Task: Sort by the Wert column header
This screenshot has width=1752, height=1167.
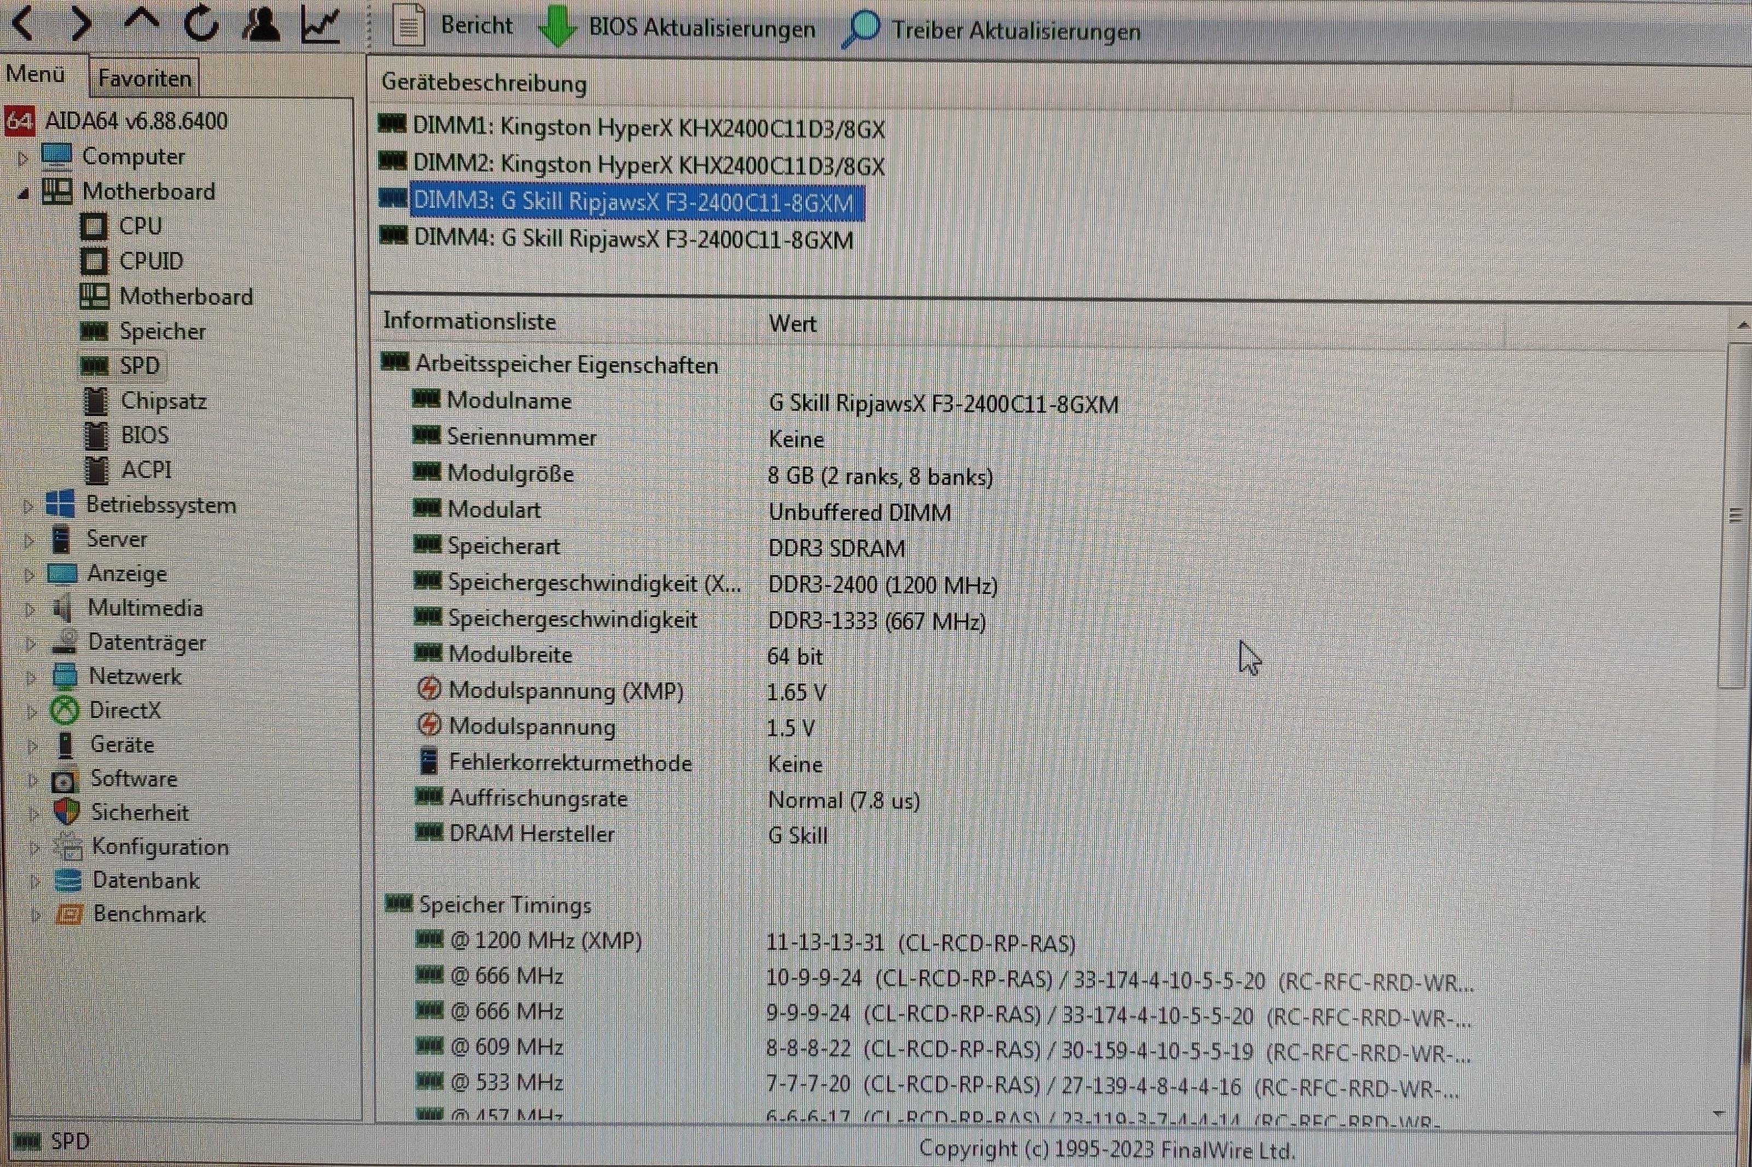Action: [x=793, y=324]
